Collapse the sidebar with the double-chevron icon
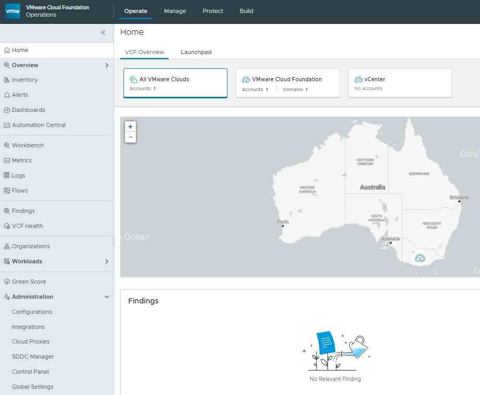480x395 pixels. 103,32
